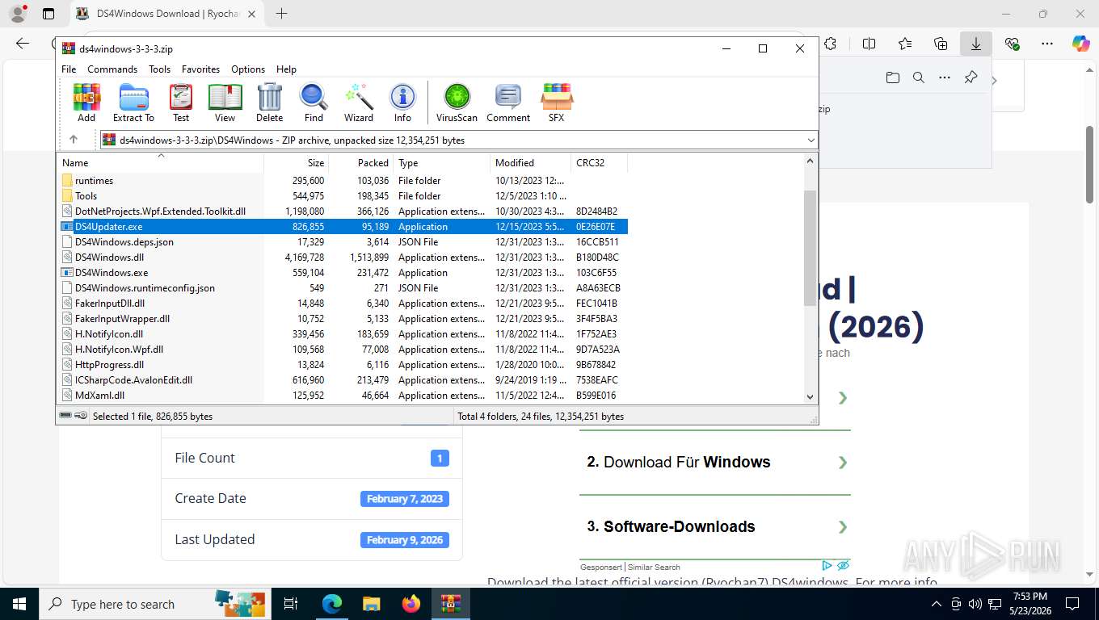Sort file list by Size column
Viewport: 1099px width, 620px height.
click(297, 162)
